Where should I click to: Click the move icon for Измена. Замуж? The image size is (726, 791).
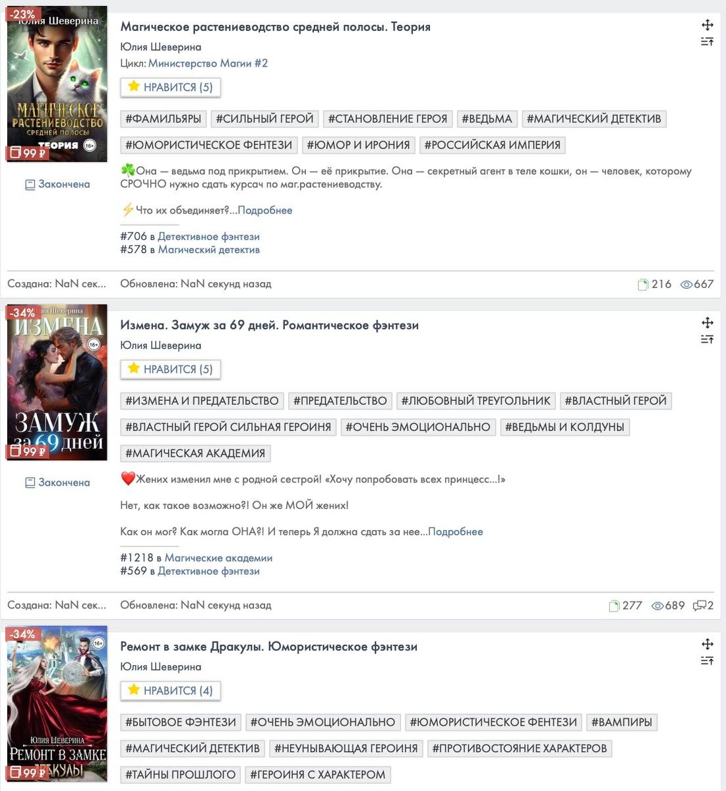707,322
